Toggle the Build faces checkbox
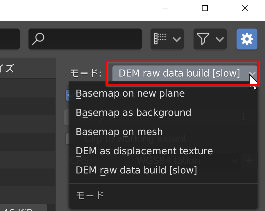 point(71,95)
